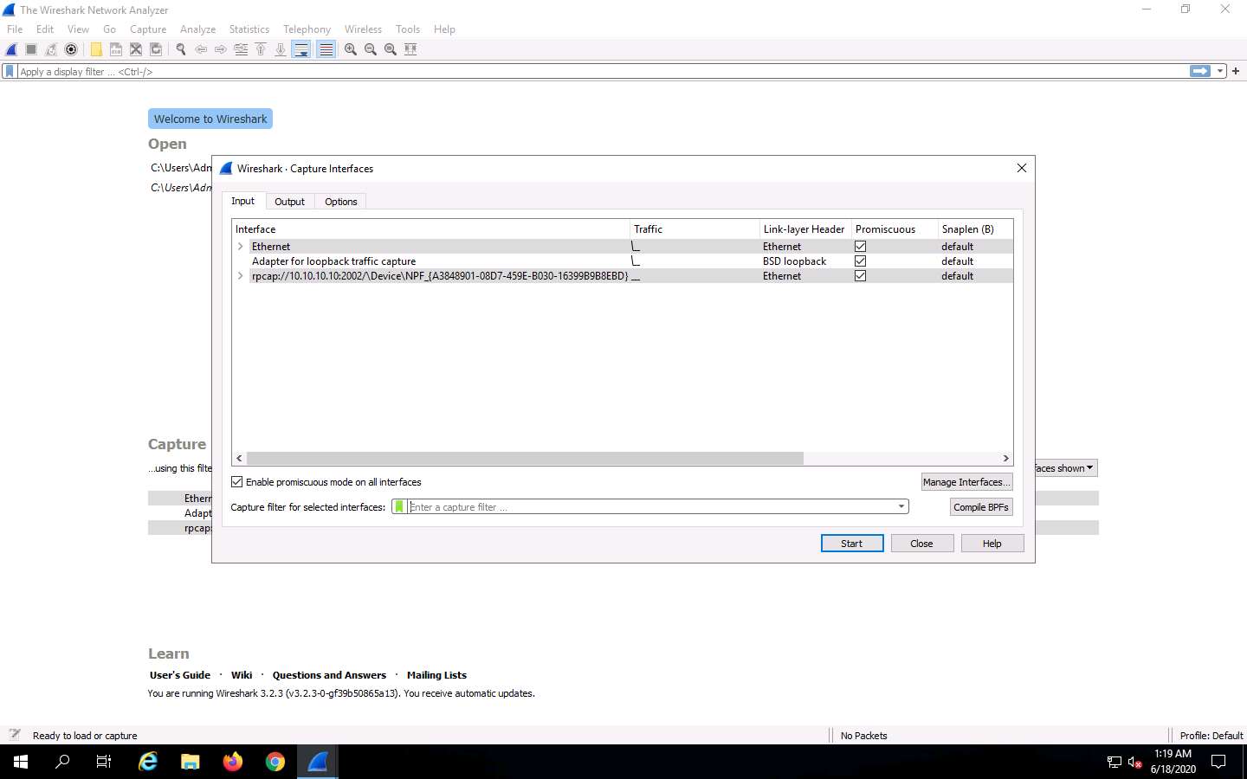
Task: Open the Capture menu
Action: coord(148,29)
